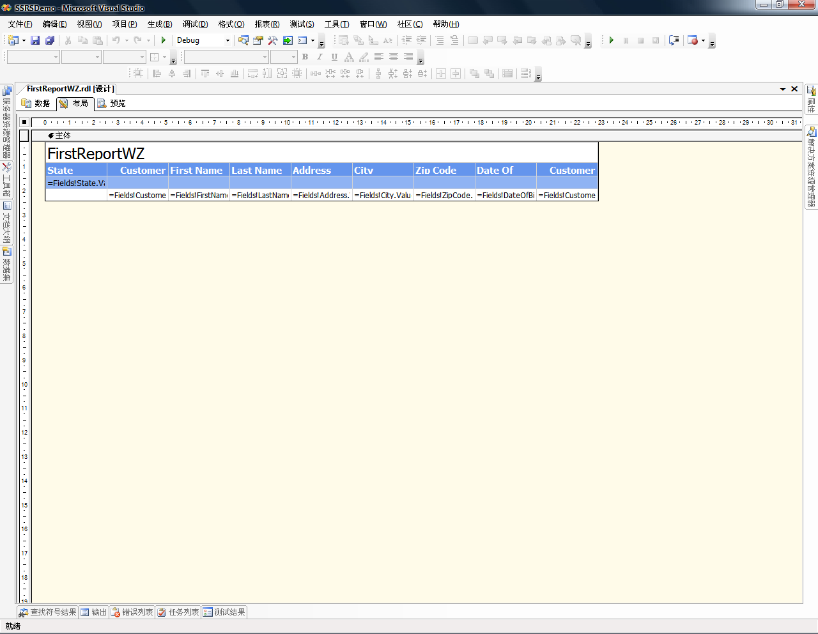This screenshot has width=818, height=634.
Task: Click the Pause icon in the debug toolbar
Action: coord(626,40)
